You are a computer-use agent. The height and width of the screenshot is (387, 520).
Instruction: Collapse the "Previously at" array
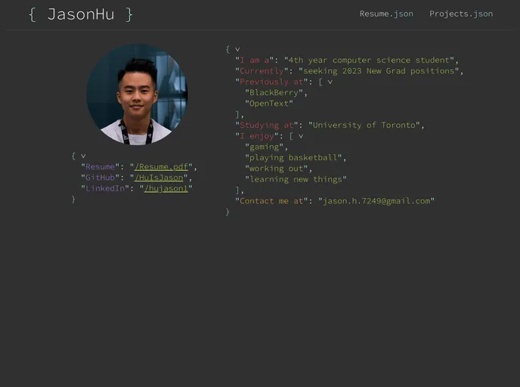pyautogui.click(x=330, y=82)
